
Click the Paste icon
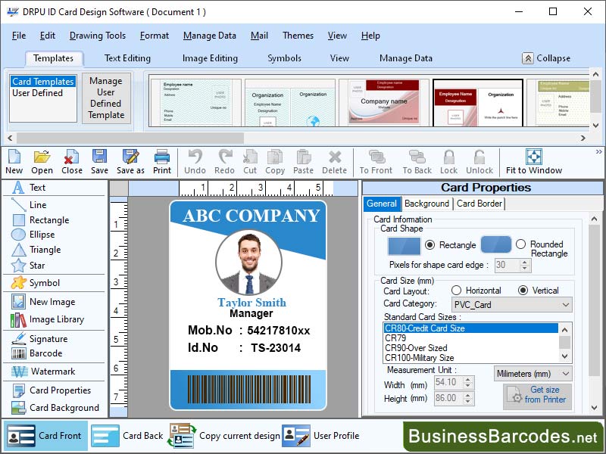click(x=304, y=162)
